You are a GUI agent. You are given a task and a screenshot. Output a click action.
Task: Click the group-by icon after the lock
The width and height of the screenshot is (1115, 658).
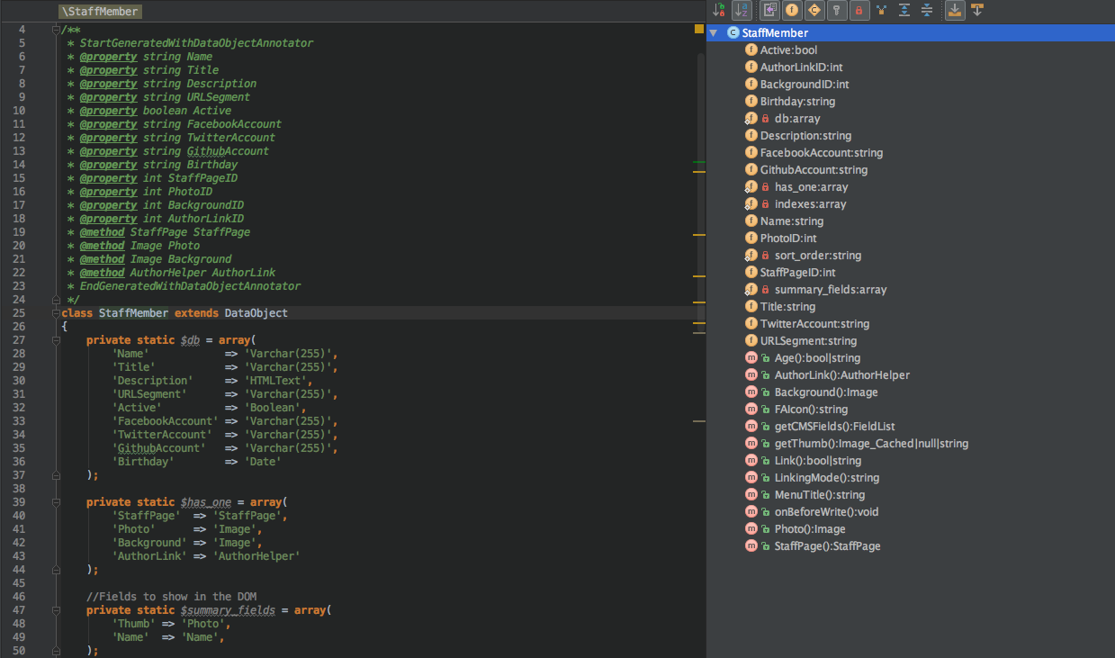pyautogui.click(x=881, y=10)
